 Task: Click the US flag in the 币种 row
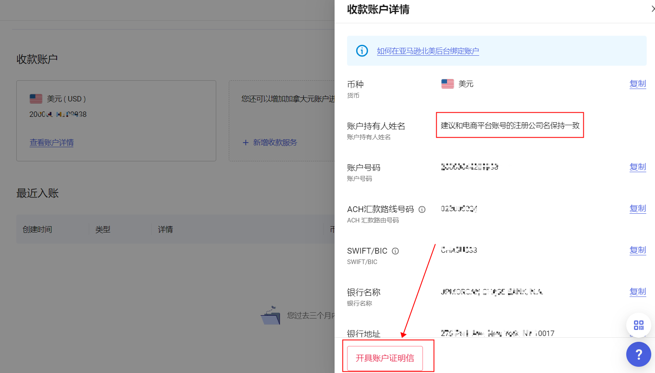coord(447,84)
